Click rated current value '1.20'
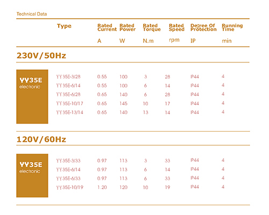 pyautogui.click(x=102, y=188)
